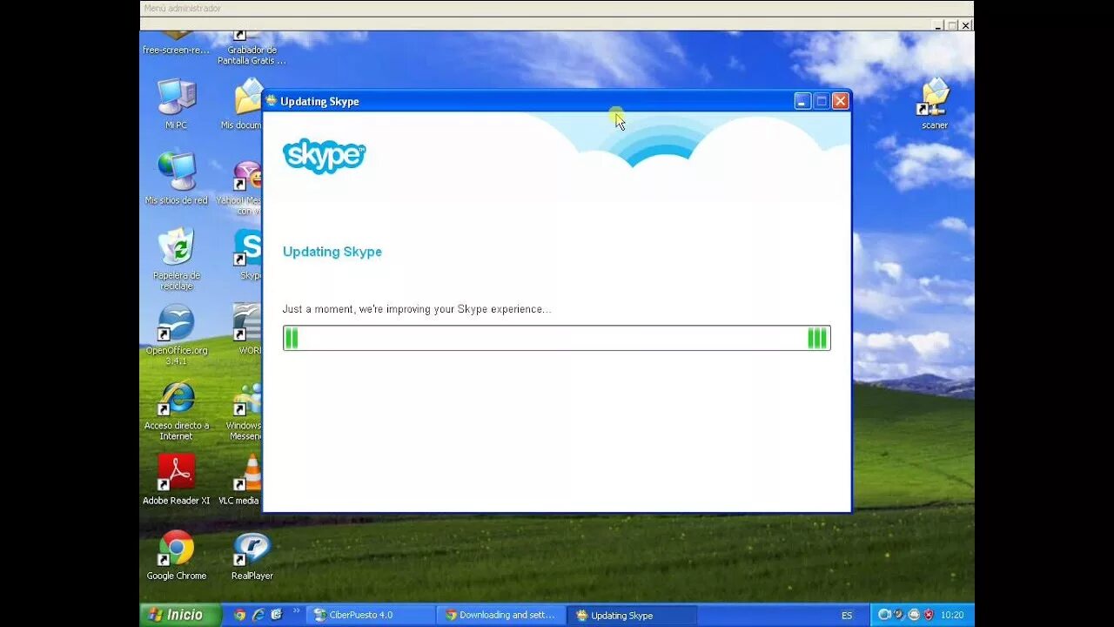Select the free-screen-re... desktop icon
Screen dimensions: 1114x627
point(176,44)
